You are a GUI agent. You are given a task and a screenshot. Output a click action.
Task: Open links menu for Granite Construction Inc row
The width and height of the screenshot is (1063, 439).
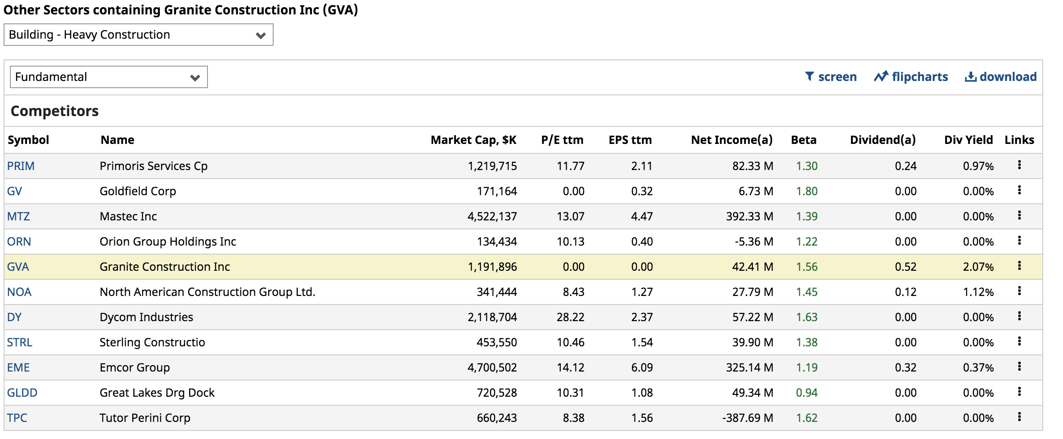point(1019,266)
